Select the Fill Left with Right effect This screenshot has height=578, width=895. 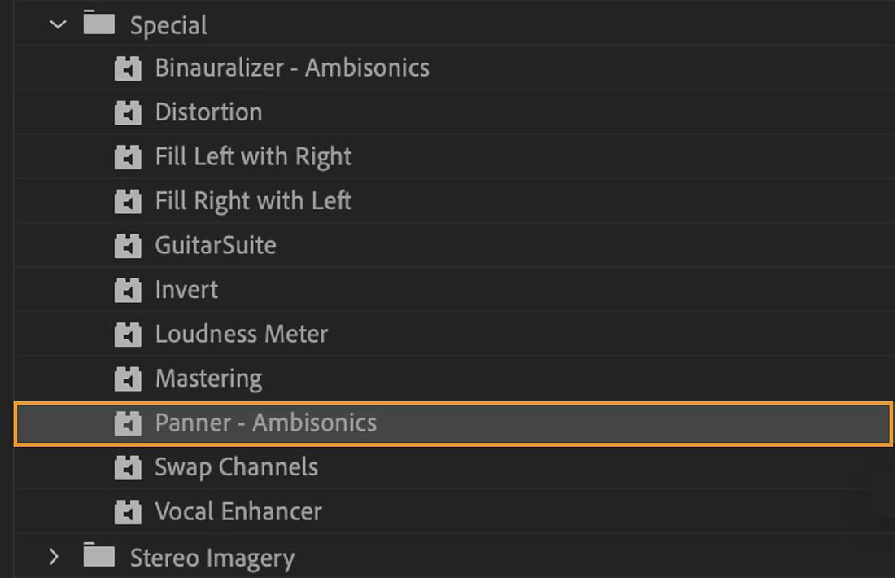click(252, 156)
